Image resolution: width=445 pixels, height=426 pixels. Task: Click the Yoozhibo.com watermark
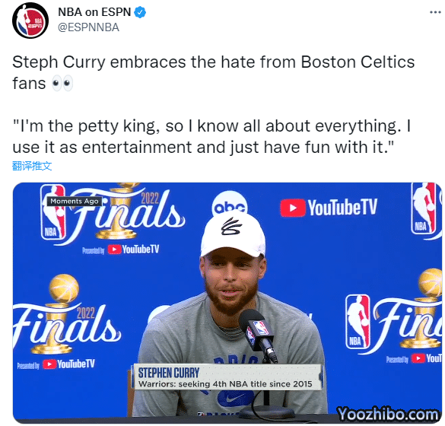click(x=387, y=414)
